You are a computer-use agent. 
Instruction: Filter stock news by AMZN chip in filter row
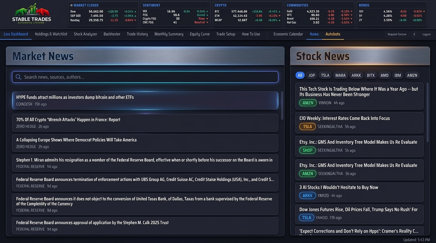pyautogui.click(x=412, y=75)
